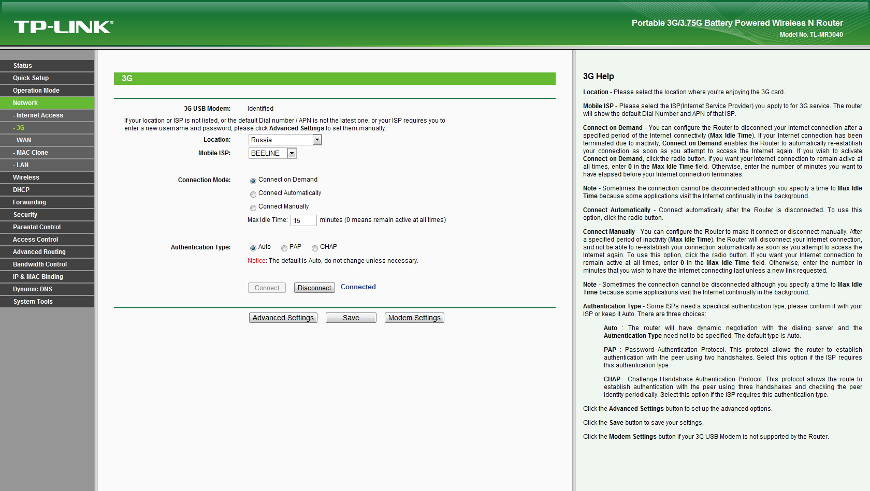Select Connect Automatically mode

[x=253, y=194]
